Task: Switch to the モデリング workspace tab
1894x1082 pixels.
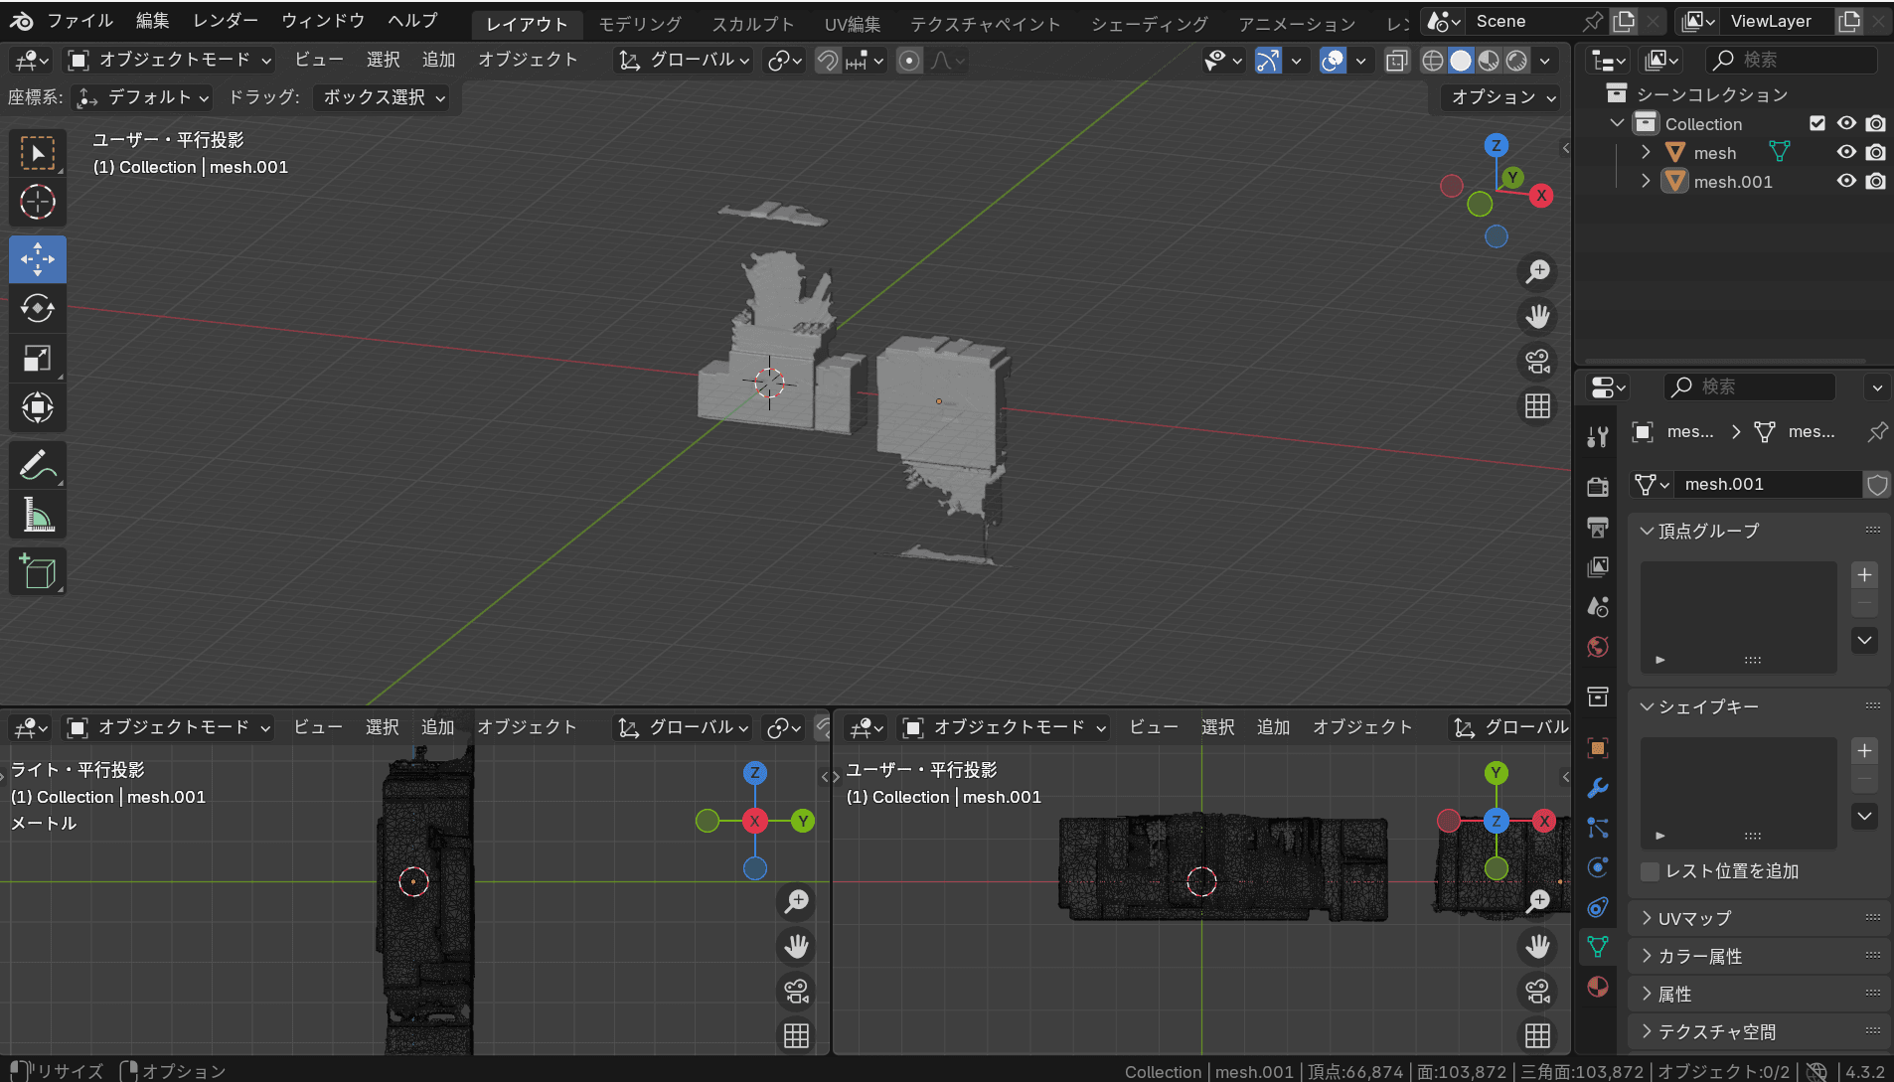Action: tap(640, 24)
